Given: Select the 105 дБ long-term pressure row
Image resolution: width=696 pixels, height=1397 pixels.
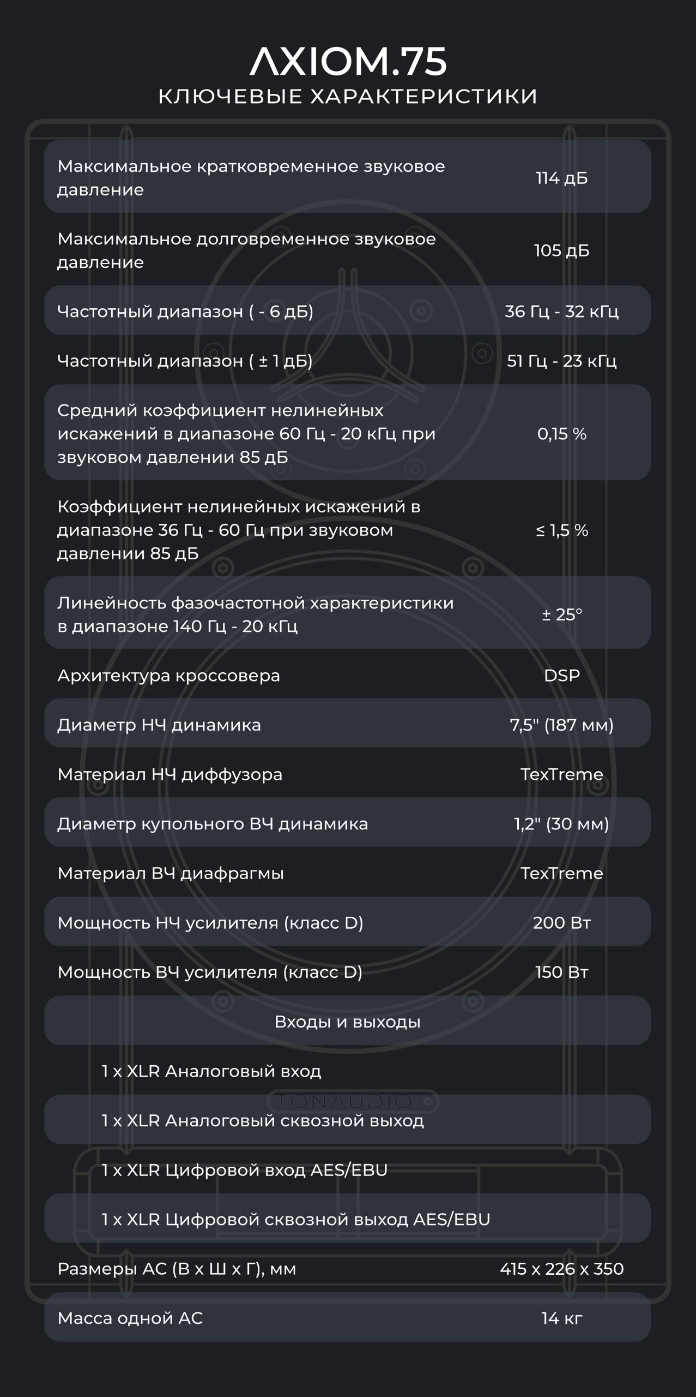Looking at the screenshot, I should tap(348, 250).
